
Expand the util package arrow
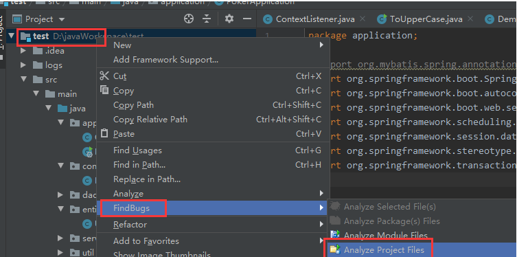coord(60,253)
